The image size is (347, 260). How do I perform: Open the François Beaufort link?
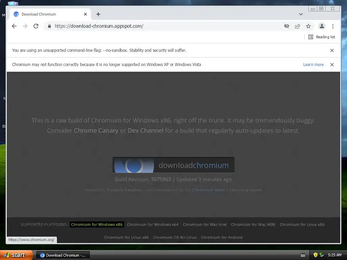click(x=124, y=190)
